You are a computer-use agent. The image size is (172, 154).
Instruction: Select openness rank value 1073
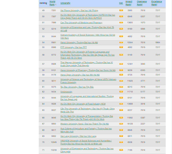coord(143,22)
